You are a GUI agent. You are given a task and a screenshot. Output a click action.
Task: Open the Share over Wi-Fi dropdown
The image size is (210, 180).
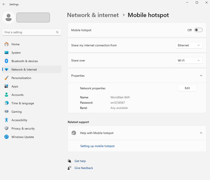coord(189,61)
